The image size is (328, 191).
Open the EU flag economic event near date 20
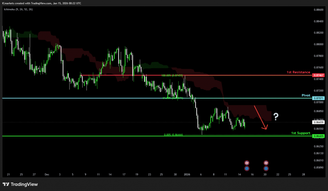coord(266,168)
